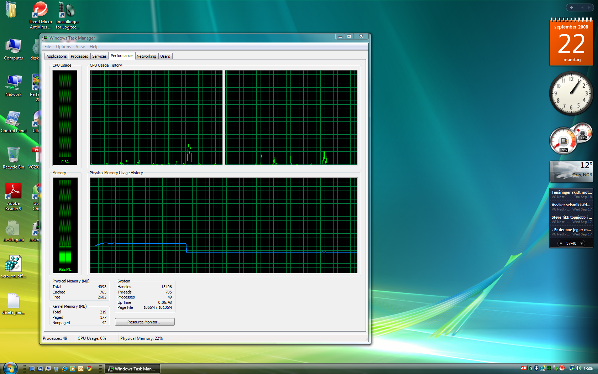Viewport: 598px width, 374px height.
Task: Select the desktop.ini file icon
Action: coord(14,232)
